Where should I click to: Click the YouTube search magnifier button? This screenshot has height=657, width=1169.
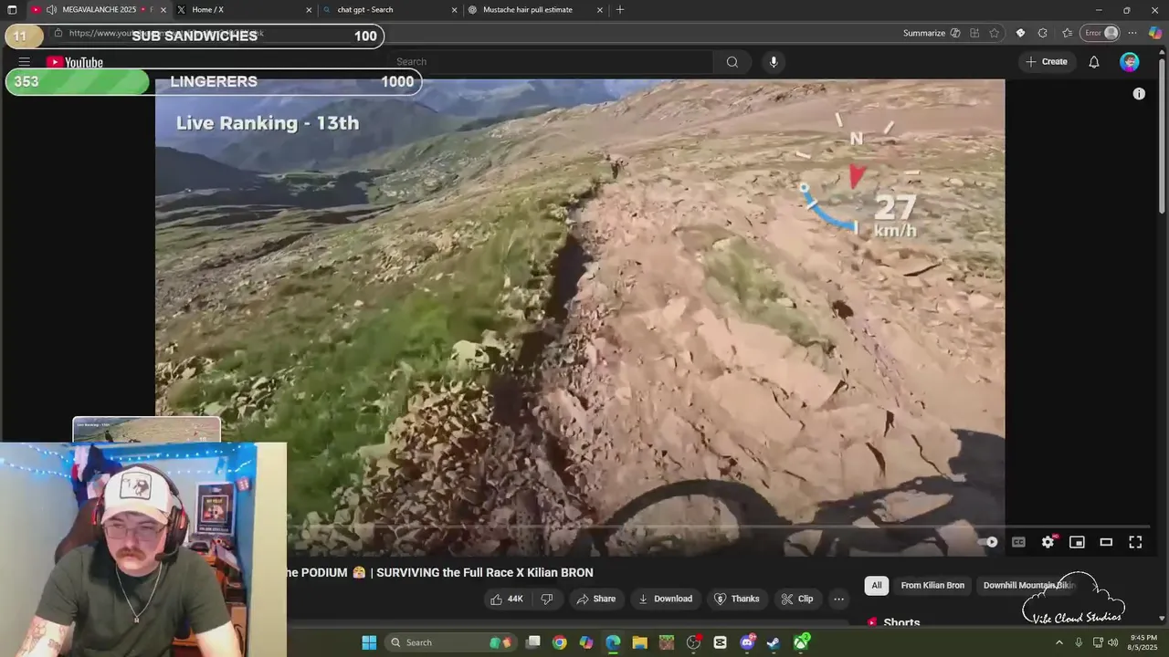coord(732,62)
